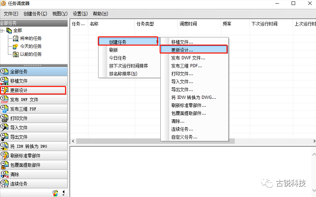Screen dimensions: 316x197
Task: Select 以前的任务 in the tree
Action: pos(31,54)
